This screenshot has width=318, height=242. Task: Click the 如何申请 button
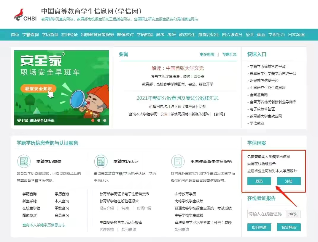[x=259, y=228]
